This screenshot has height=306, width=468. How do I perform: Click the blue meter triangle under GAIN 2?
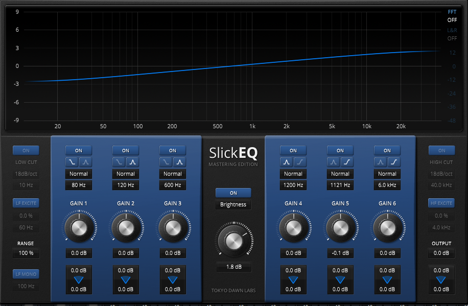coord(126,280)
